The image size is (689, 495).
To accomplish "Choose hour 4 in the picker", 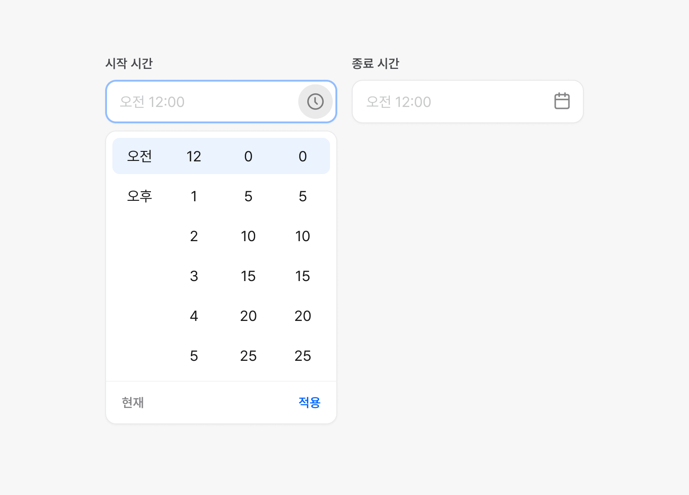I will [x=194, y=316].
